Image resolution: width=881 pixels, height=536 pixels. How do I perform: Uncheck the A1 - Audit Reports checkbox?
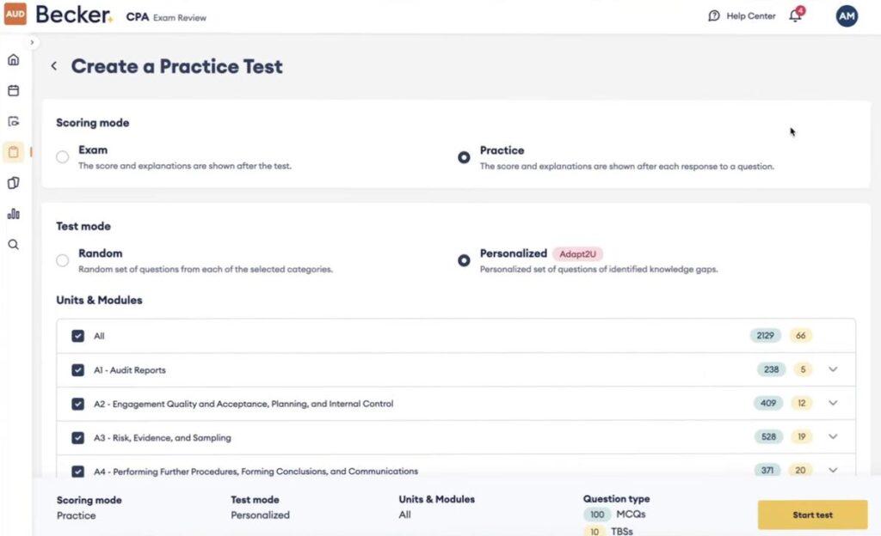pyautogui.click(x=77, y=368)
